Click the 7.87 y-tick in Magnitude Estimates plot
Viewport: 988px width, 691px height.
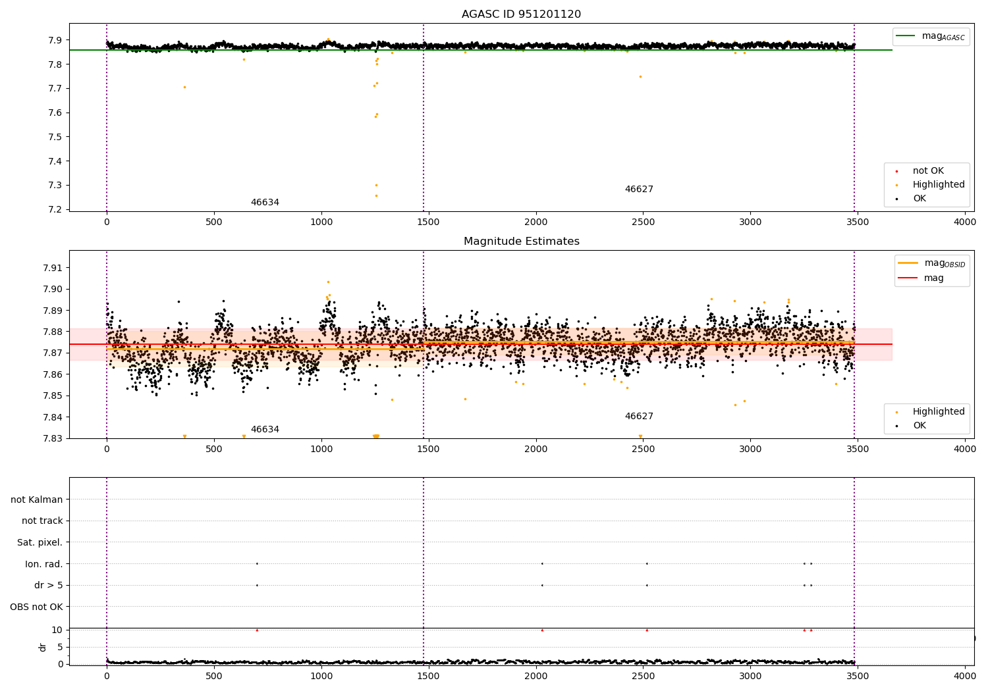pos(53,353)
